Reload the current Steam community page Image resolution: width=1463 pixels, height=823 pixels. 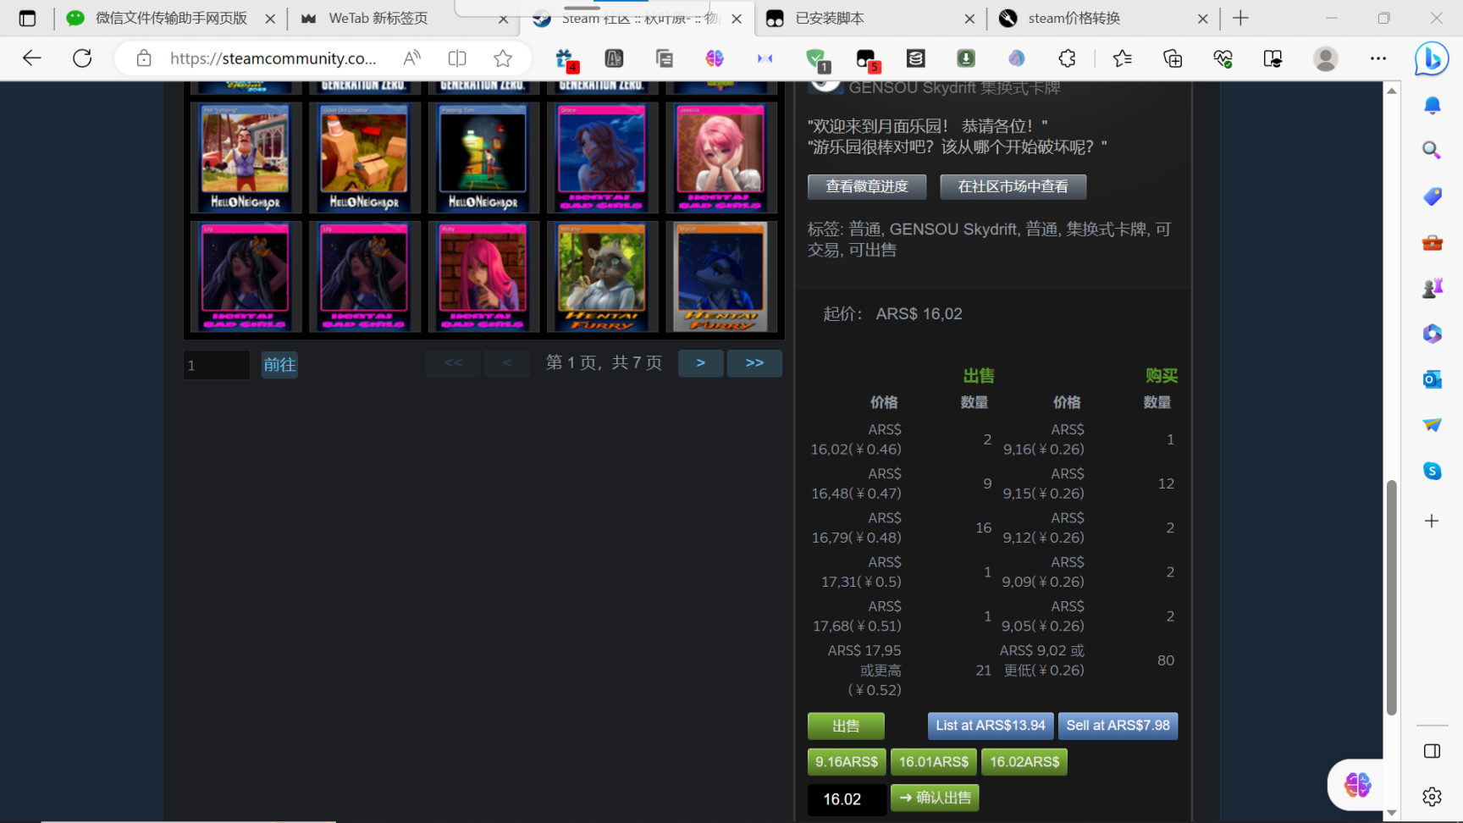pyautogui.click(x=82, y=58)
